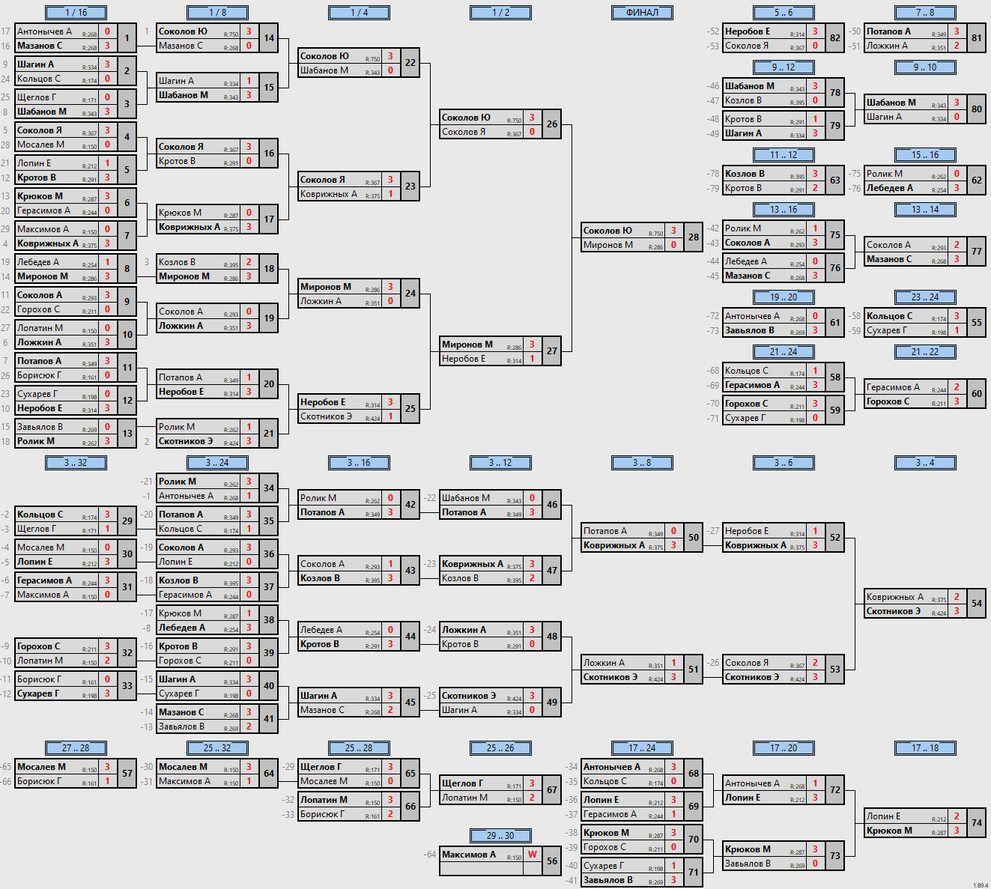Click Щеглов Г in match 67
The width and height of the screenshot is (991, 889).
(x=462, y=783)
